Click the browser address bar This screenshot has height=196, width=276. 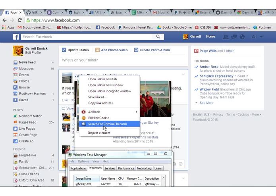coord(150,20)
